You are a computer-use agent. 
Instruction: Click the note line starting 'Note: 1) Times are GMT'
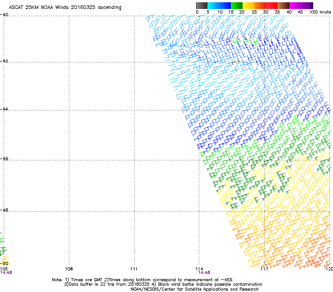coord(142,280)
